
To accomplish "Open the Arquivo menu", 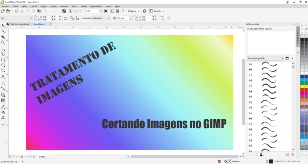I will pos(5,6).
